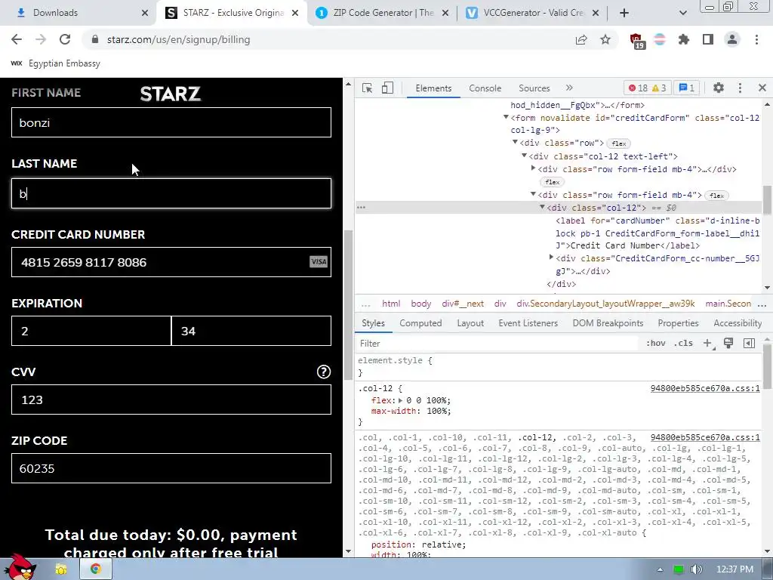Click the Zip Code input field
This screenshot has width=773, height=580.
click(x=171, y=468)
